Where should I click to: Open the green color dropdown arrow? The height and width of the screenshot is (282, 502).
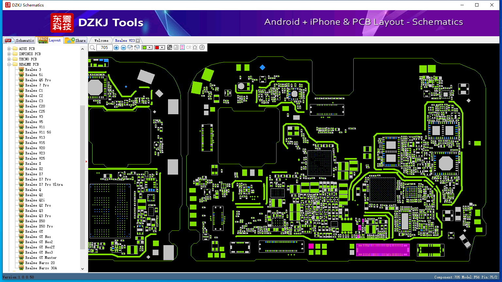pyautogui.click(x=150, y=48)
